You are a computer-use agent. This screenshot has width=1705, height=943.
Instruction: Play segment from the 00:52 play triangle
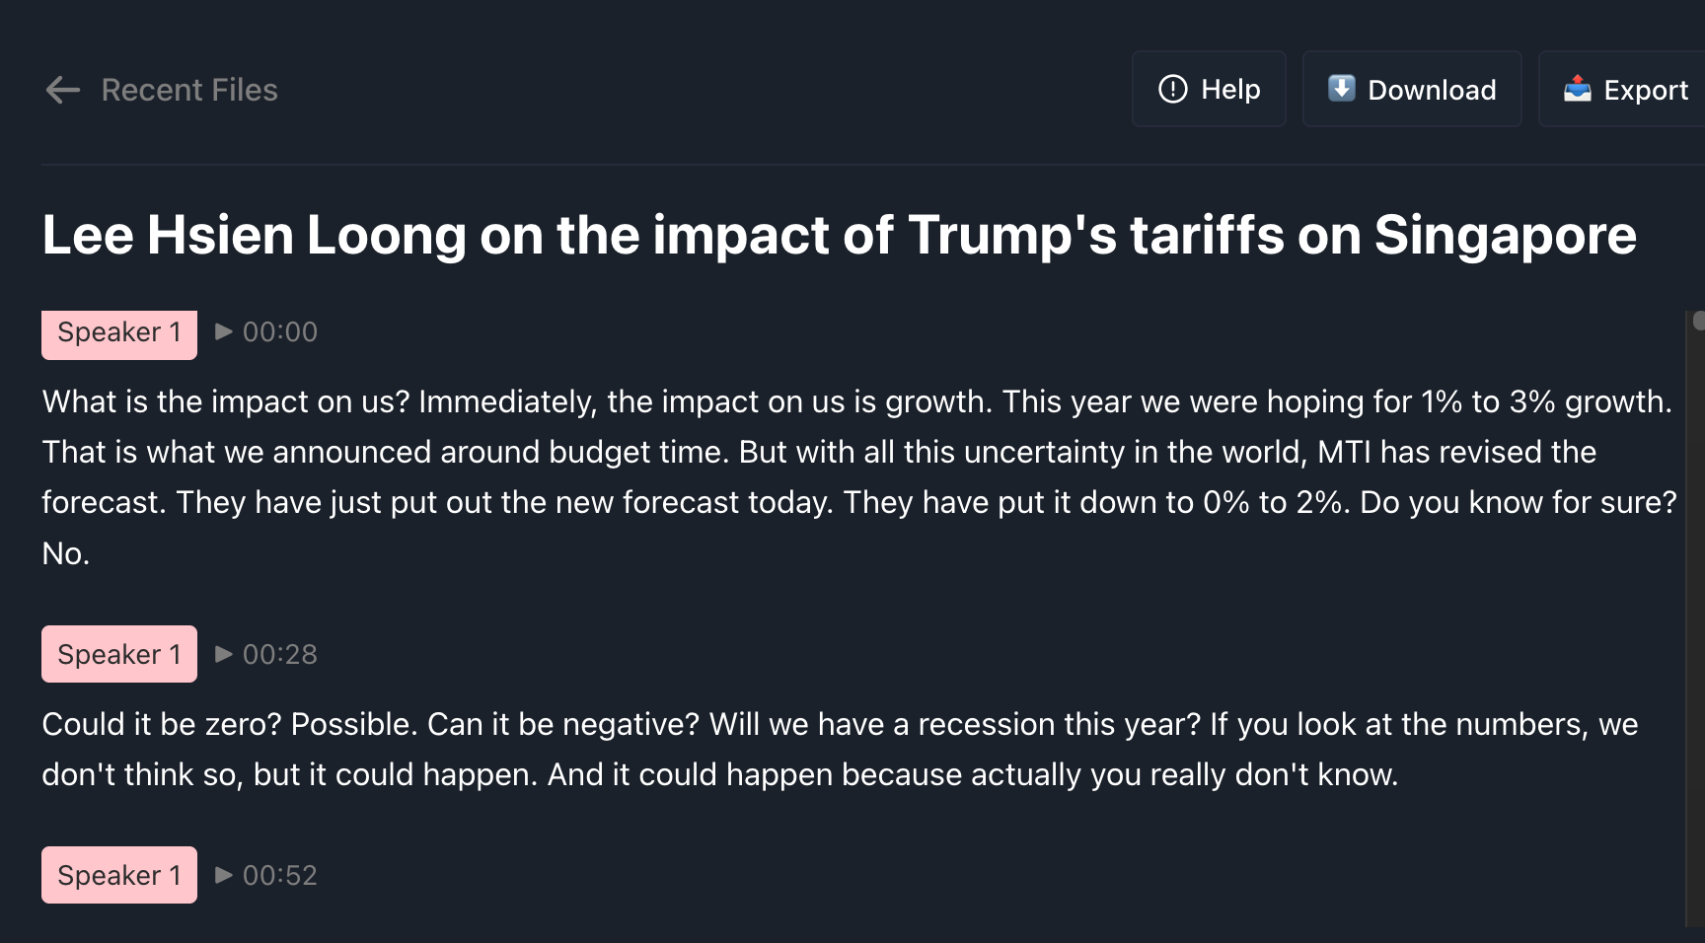(224, 875)
